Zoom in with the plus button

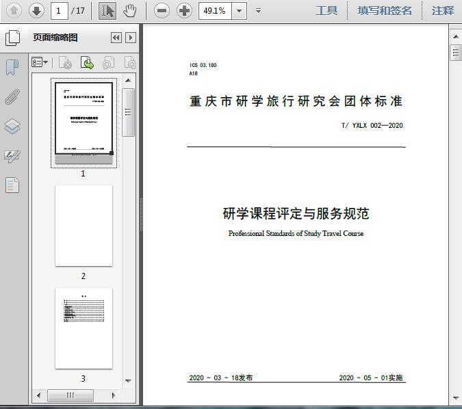pos(184,11)
